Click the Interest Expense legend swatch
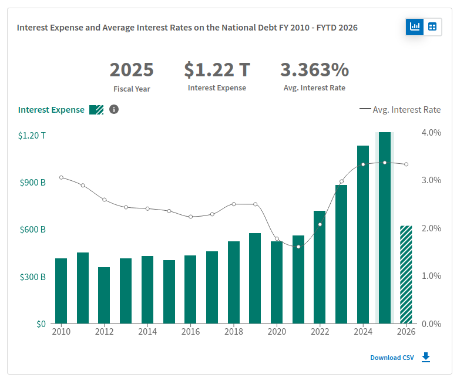 (96, 110)
